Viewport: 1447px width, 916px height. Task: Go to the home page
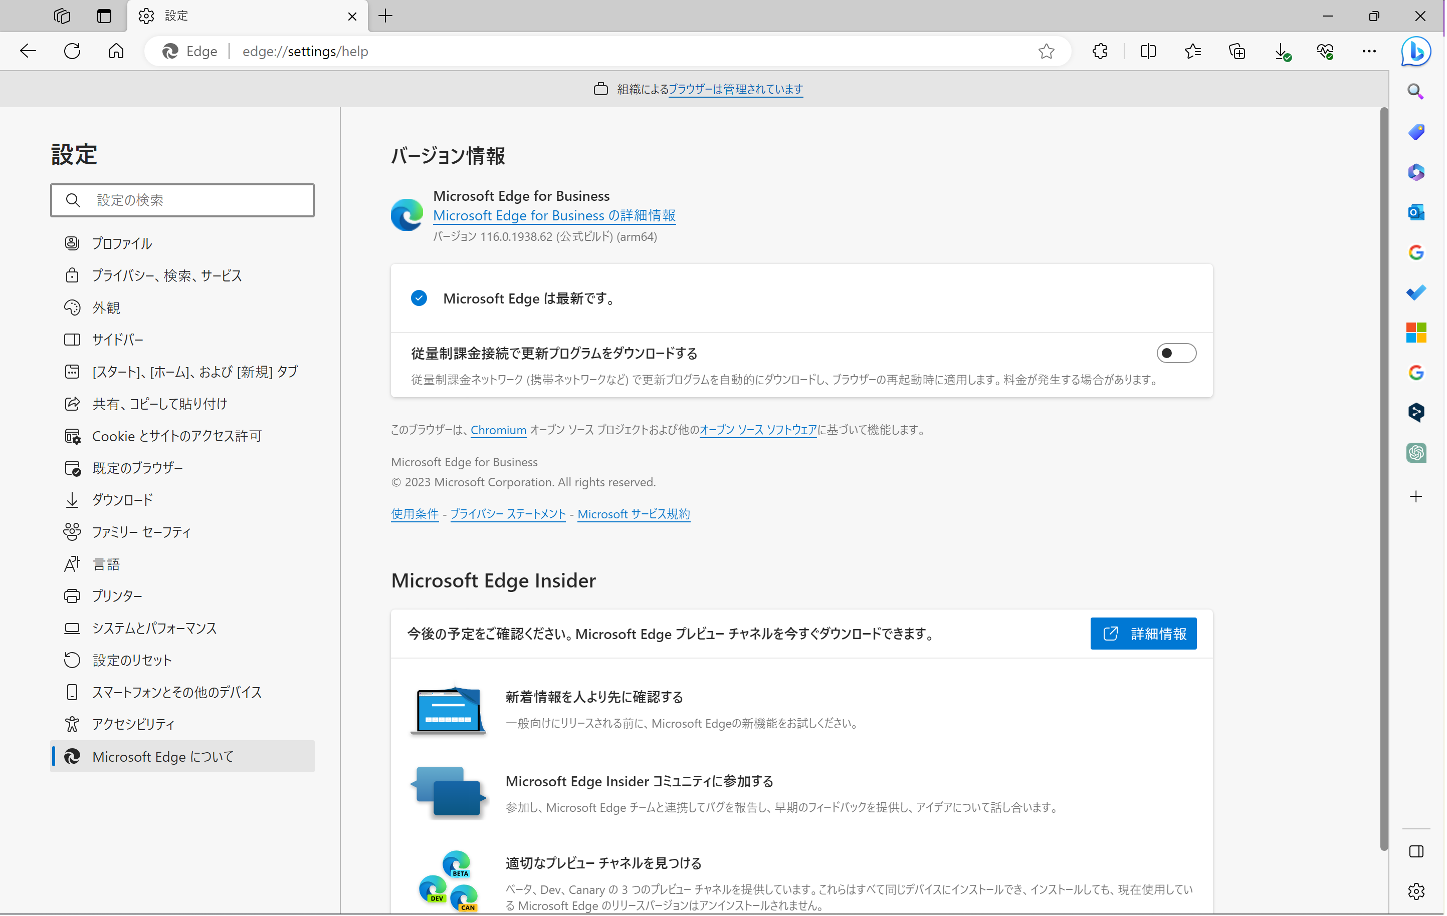point(116,51)
